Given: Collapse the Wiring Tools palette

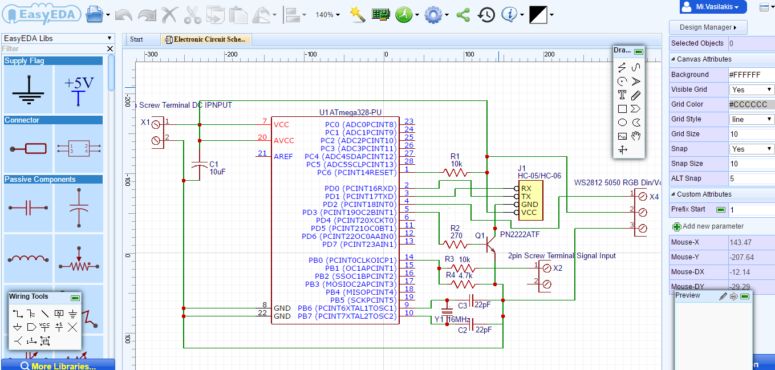Looking at the screenshot, I should [75, 298].
